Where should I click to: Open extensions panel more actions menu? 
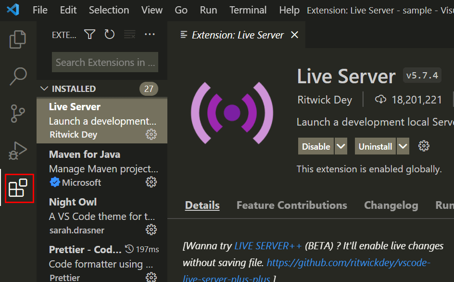click(150, 35)
